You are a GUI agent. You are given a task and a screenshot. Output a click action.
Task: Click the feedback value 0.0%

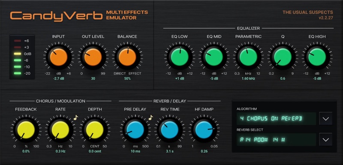[26, 151]
